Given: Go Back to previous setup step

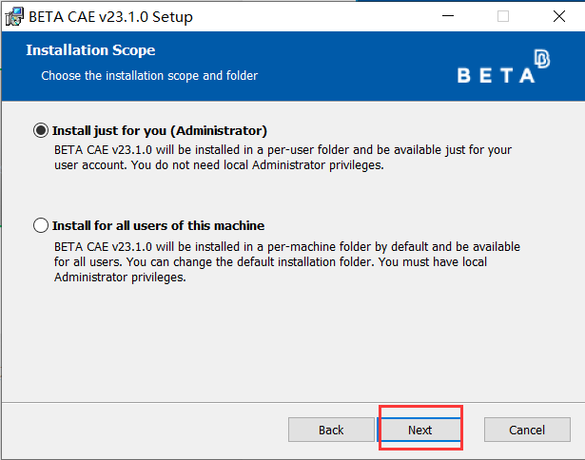Looking at the screenshot, I should coord(331,430).
